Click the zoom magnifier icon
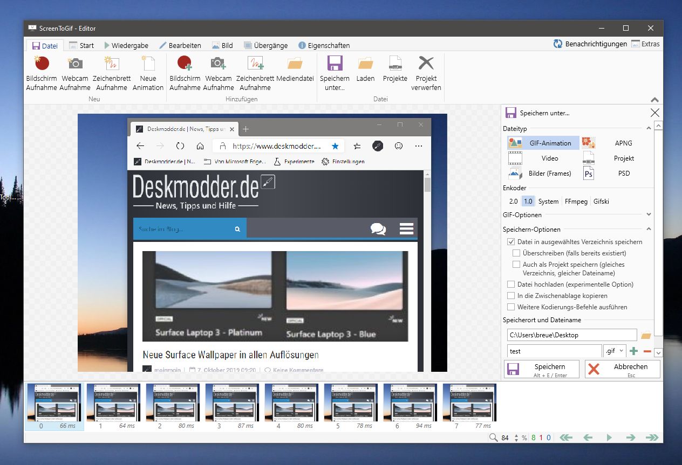The height and width of the screenshot is (465, 682). pos(493,438)
